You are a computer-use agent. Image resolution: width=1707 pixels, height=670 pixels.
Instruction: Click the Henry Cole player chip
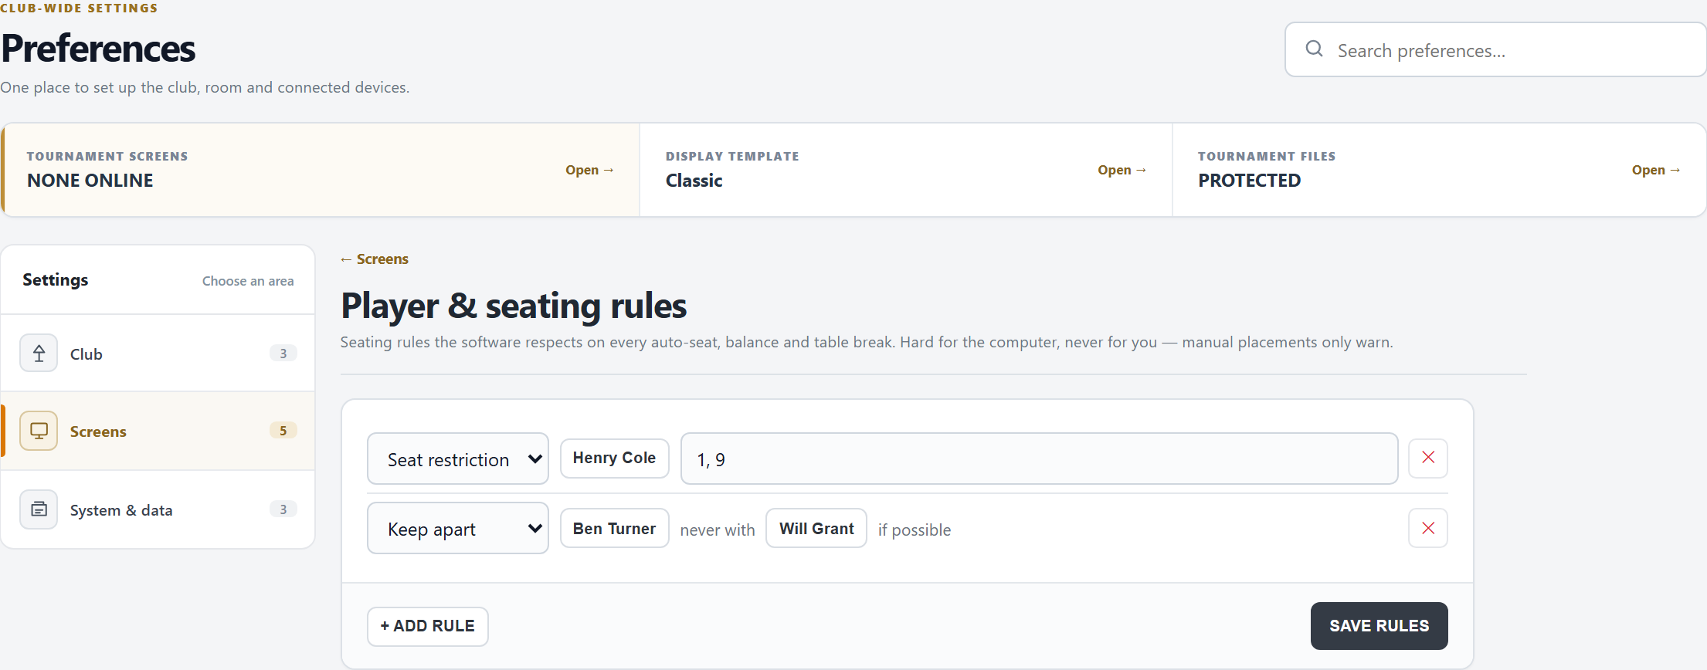614,458
